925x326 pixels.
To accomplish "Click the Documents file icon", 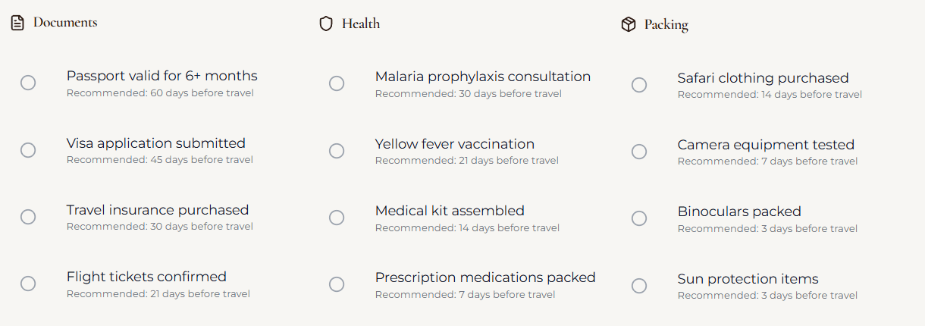I will tap(17, 23).
